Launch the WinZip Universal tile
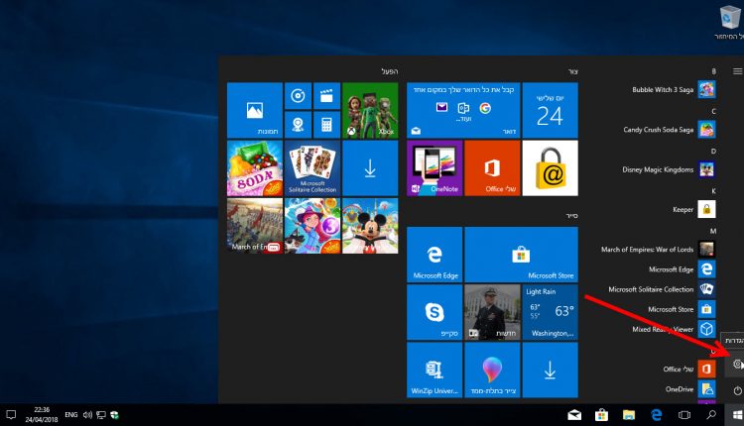Image resolution: width=744 pixels, height=426 pixels. click(434, 371)
